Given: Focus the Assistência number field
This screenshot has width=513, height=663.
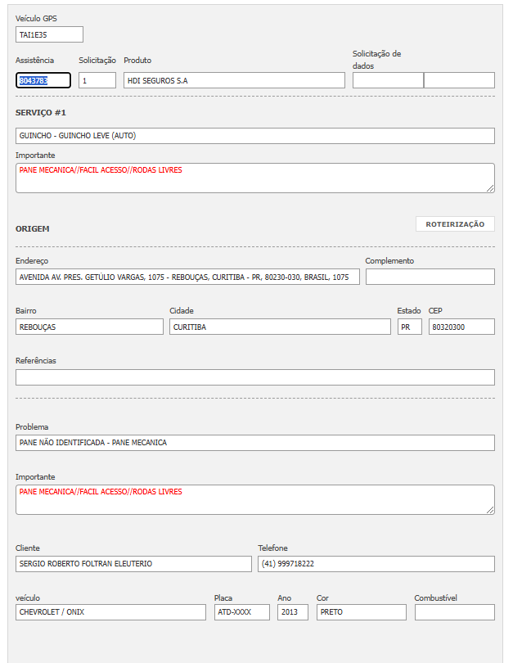Looking at the screenshot, I should tap(43, 80).
